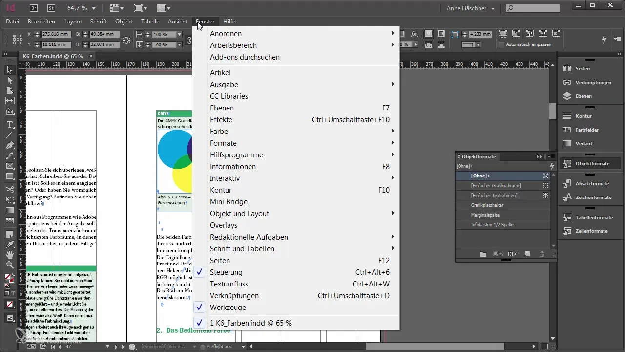Image resolution: width=625 pixels, height=352 pixels.
Task: Open Adobe Stock via St icon
Action: point(51,8)
